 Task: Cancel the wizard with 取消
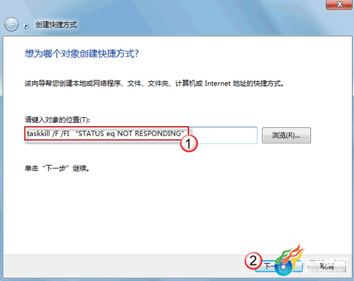click(x=327, y=266)
